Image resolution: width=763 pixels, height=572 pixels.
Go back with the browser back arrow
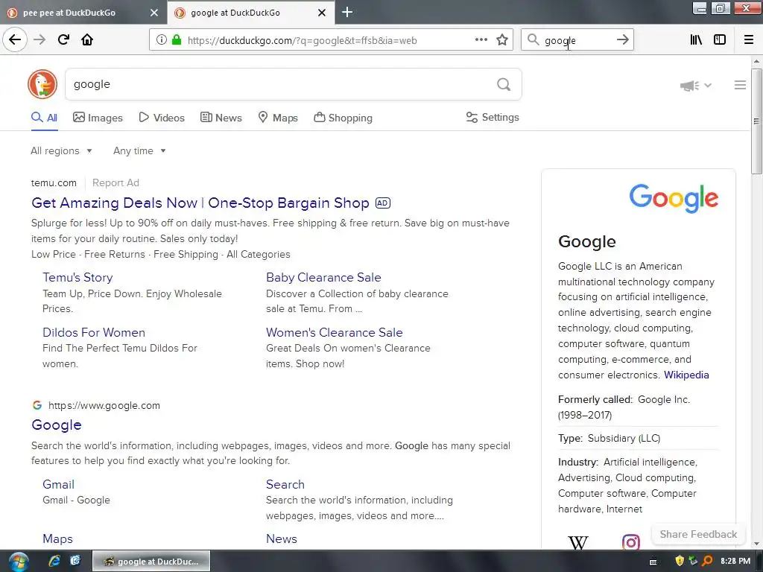pyautogui.click(x=15, y=40)
